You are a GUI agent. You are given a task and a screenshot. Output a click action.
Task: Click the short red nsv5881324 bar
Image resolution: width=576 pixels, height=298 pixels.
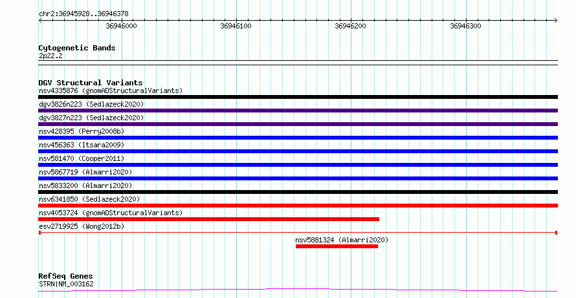[337, 246]
